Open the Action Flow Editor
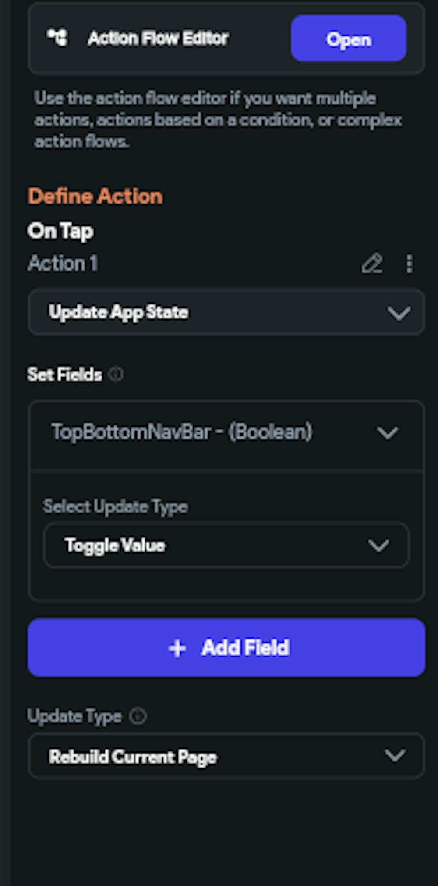Image resolution: width=438 pixels, height=886 pixels. (348, 39)
